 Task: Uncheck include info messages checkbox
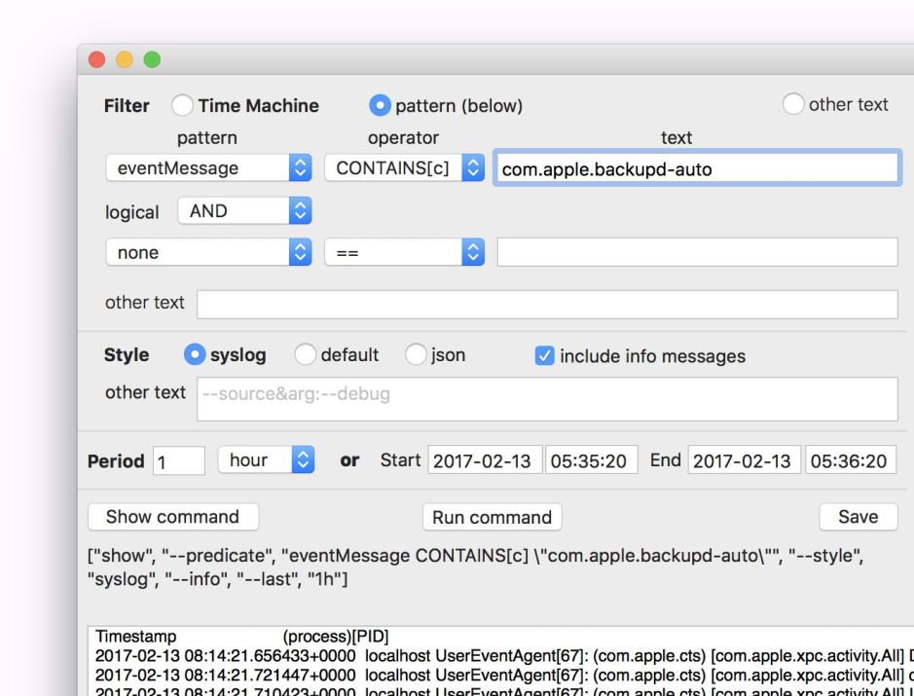(545, 356)
